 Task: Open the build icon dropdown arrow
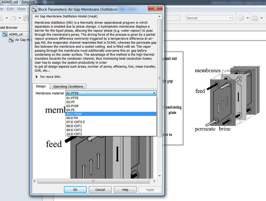(262, 18)
